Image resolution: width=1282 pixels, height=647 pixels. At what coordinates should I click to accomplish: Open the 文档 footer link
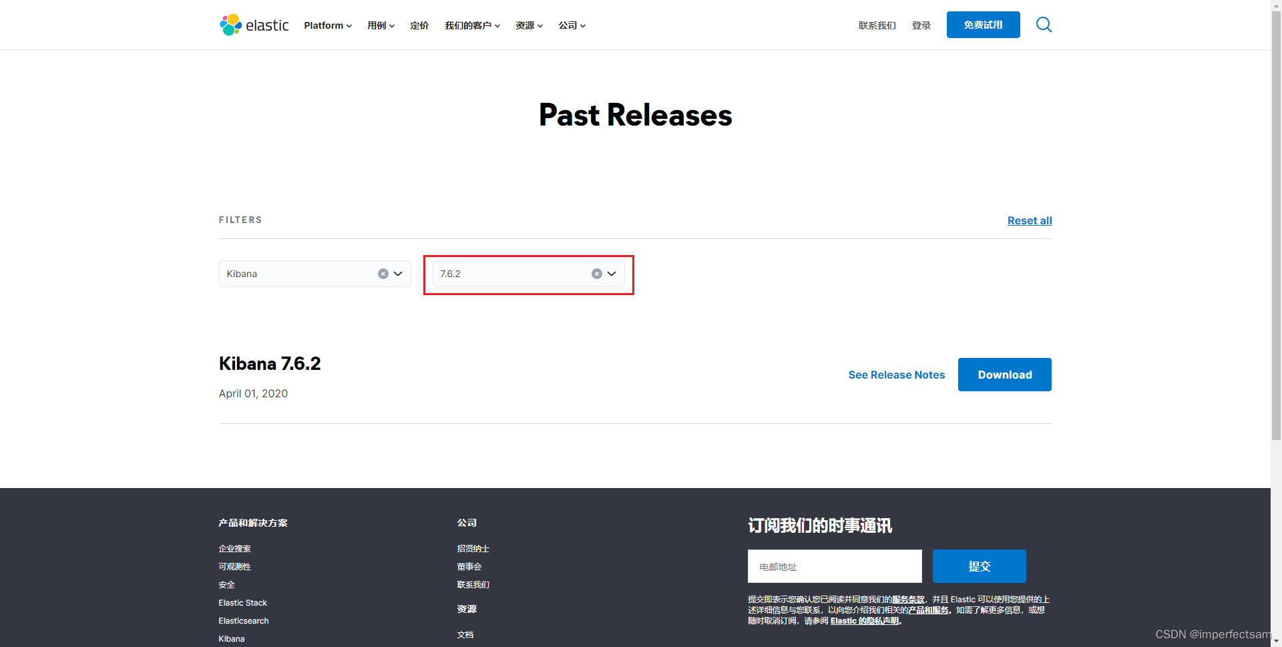[465, 635]
